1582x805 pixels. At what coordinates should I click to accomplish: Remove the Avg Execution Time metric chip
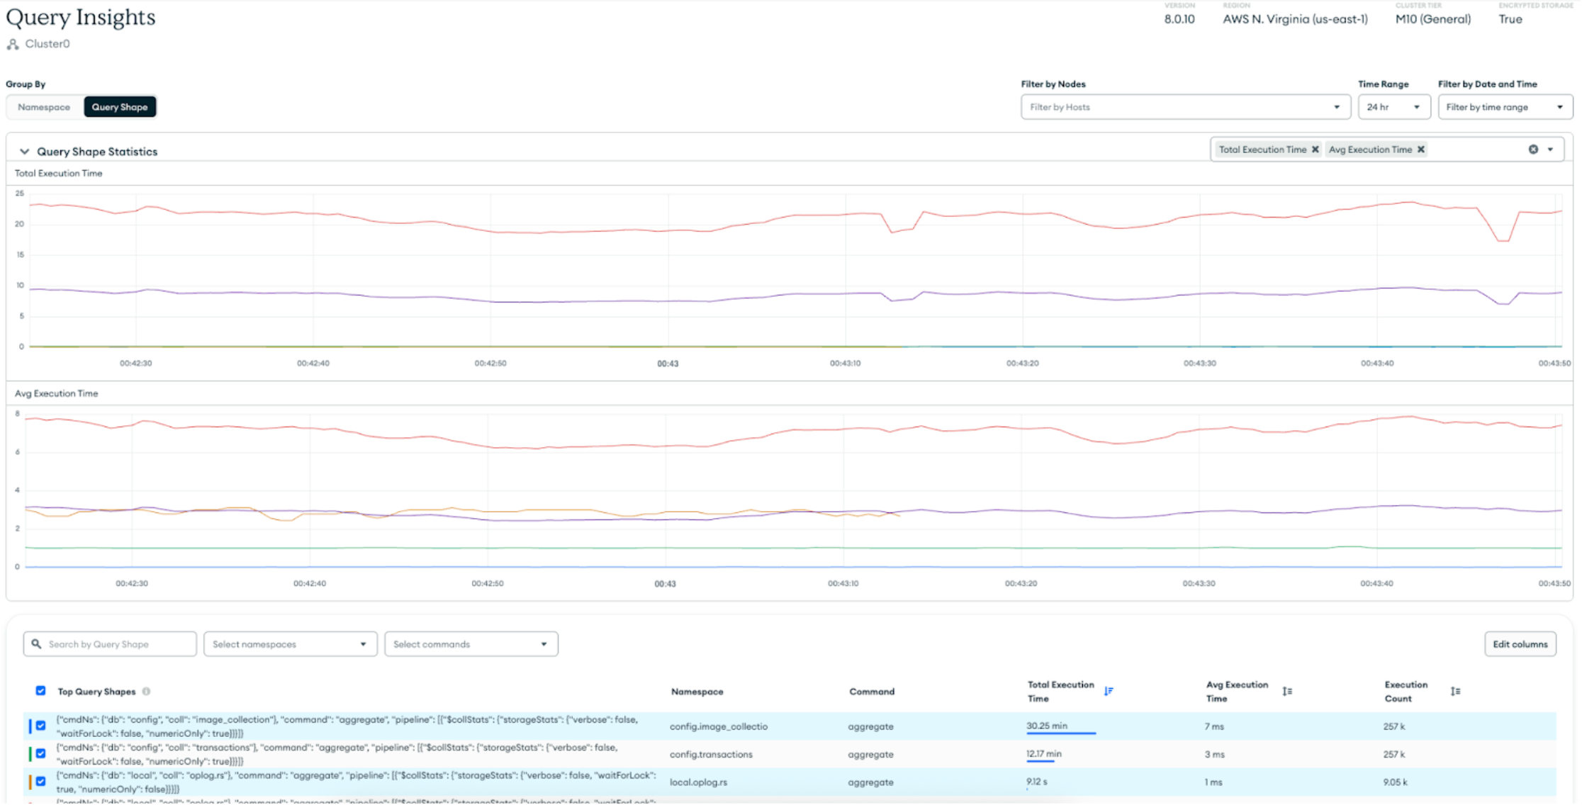1421,149
